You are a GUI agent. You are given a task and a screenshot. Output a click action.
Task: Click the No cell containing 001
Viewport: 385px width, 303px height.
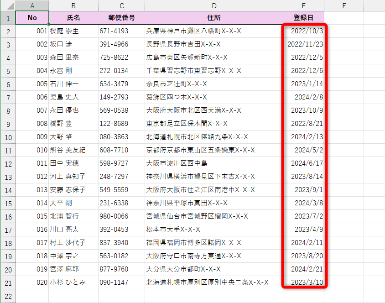(x=32, y=31)
